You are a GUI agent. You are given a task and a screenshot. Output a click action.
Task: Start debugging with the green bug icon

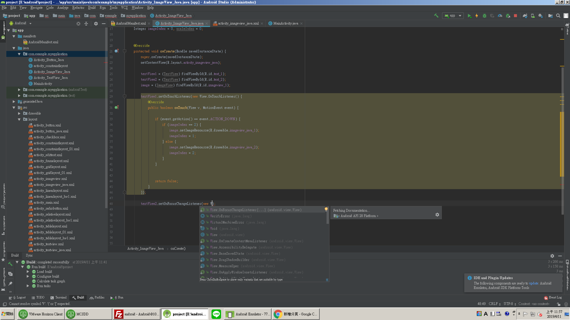coord(485,16)
